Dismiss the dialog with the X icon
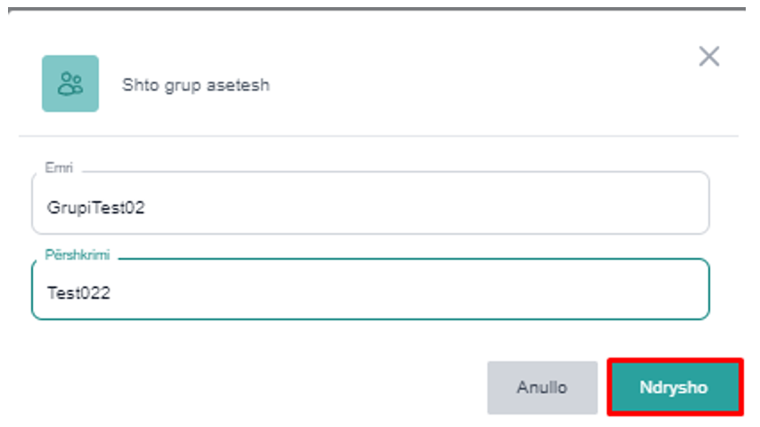760x427 pixels. pos(708,57)
